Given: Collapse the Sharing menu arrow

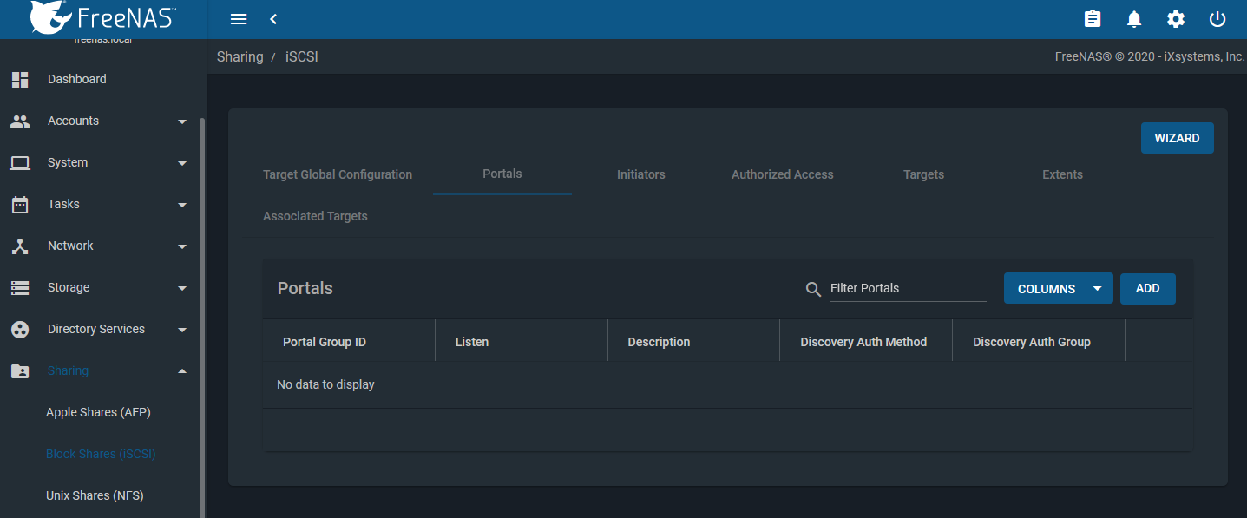Looking at the screenshot, I should click(182, 370).
